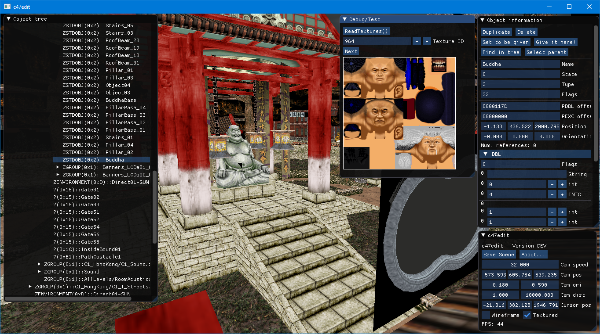The height and width of the screenshot is (334, 600).
Task: Enable the Wireframe checkbox
Action: click(x=486, y=315)
